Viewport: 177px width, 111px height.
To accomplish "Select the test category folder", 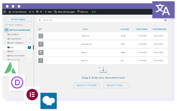I will click(x=11, y=47).
